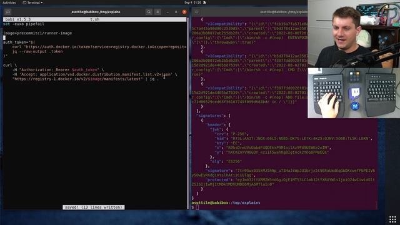Screen dimensions: 400x225
Task: Click the "header" key in JSON output
Action: [214, 125]
